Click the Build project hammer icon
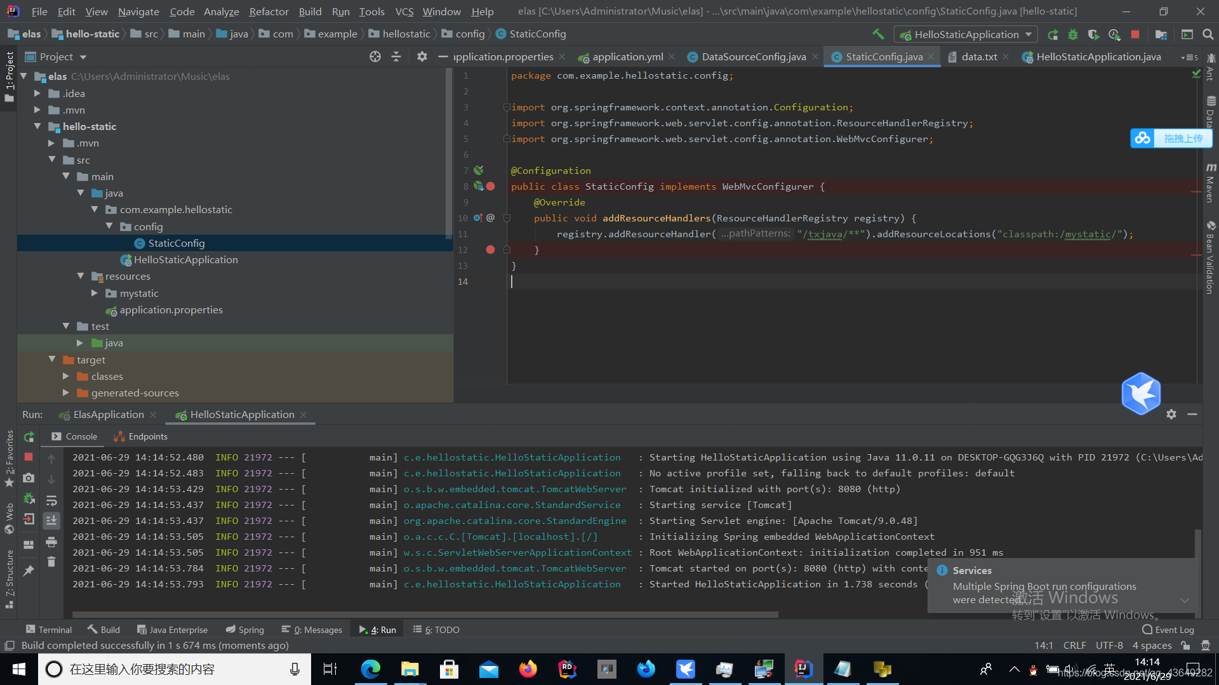1219x685 pixels. point(878,34)
